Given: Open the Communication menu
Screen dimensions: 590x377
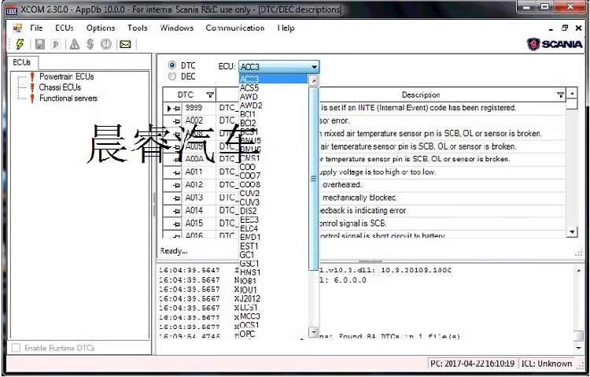Looking at the screenshot, I should click(x=234, y=28).
